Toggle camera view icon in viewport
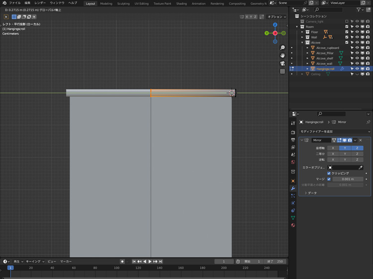The width and height of the screenshot is (373, 279). click(282, 64)
